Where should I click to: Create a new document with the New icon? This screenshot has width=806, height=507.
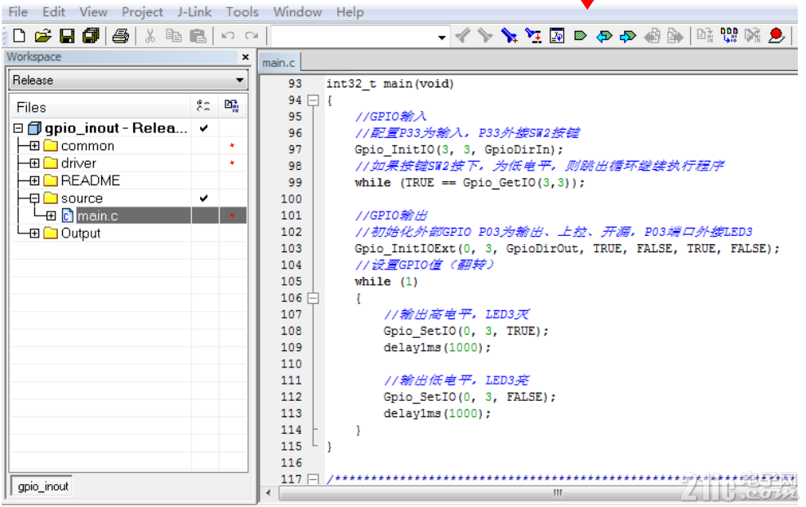coord(19,35)
